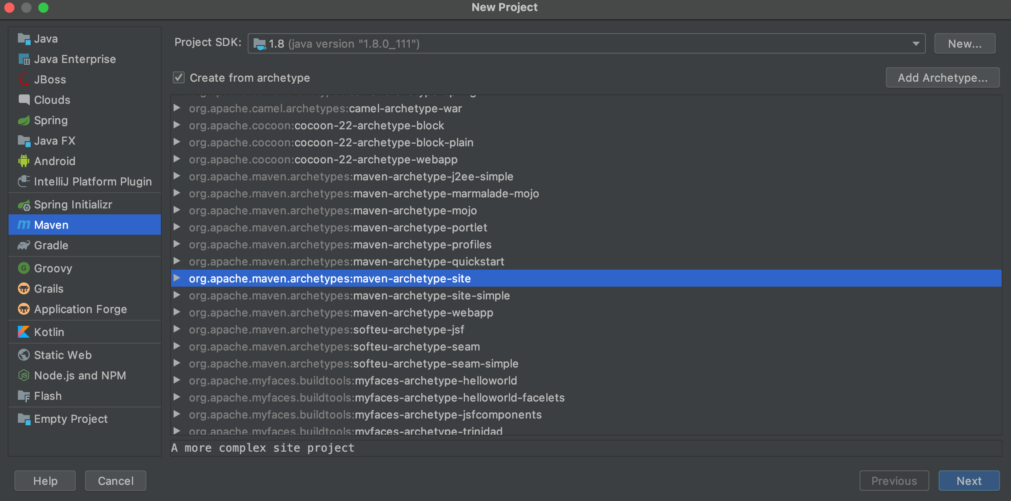Click the Java folder icon in sidebar
This screenshot has width=1011, height=501.
click(x=24, y=39)
